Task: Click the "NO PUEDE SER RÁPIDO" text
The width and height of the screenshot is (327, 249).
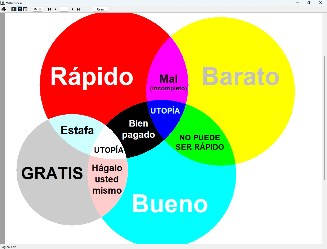Action: click(200, 142)
